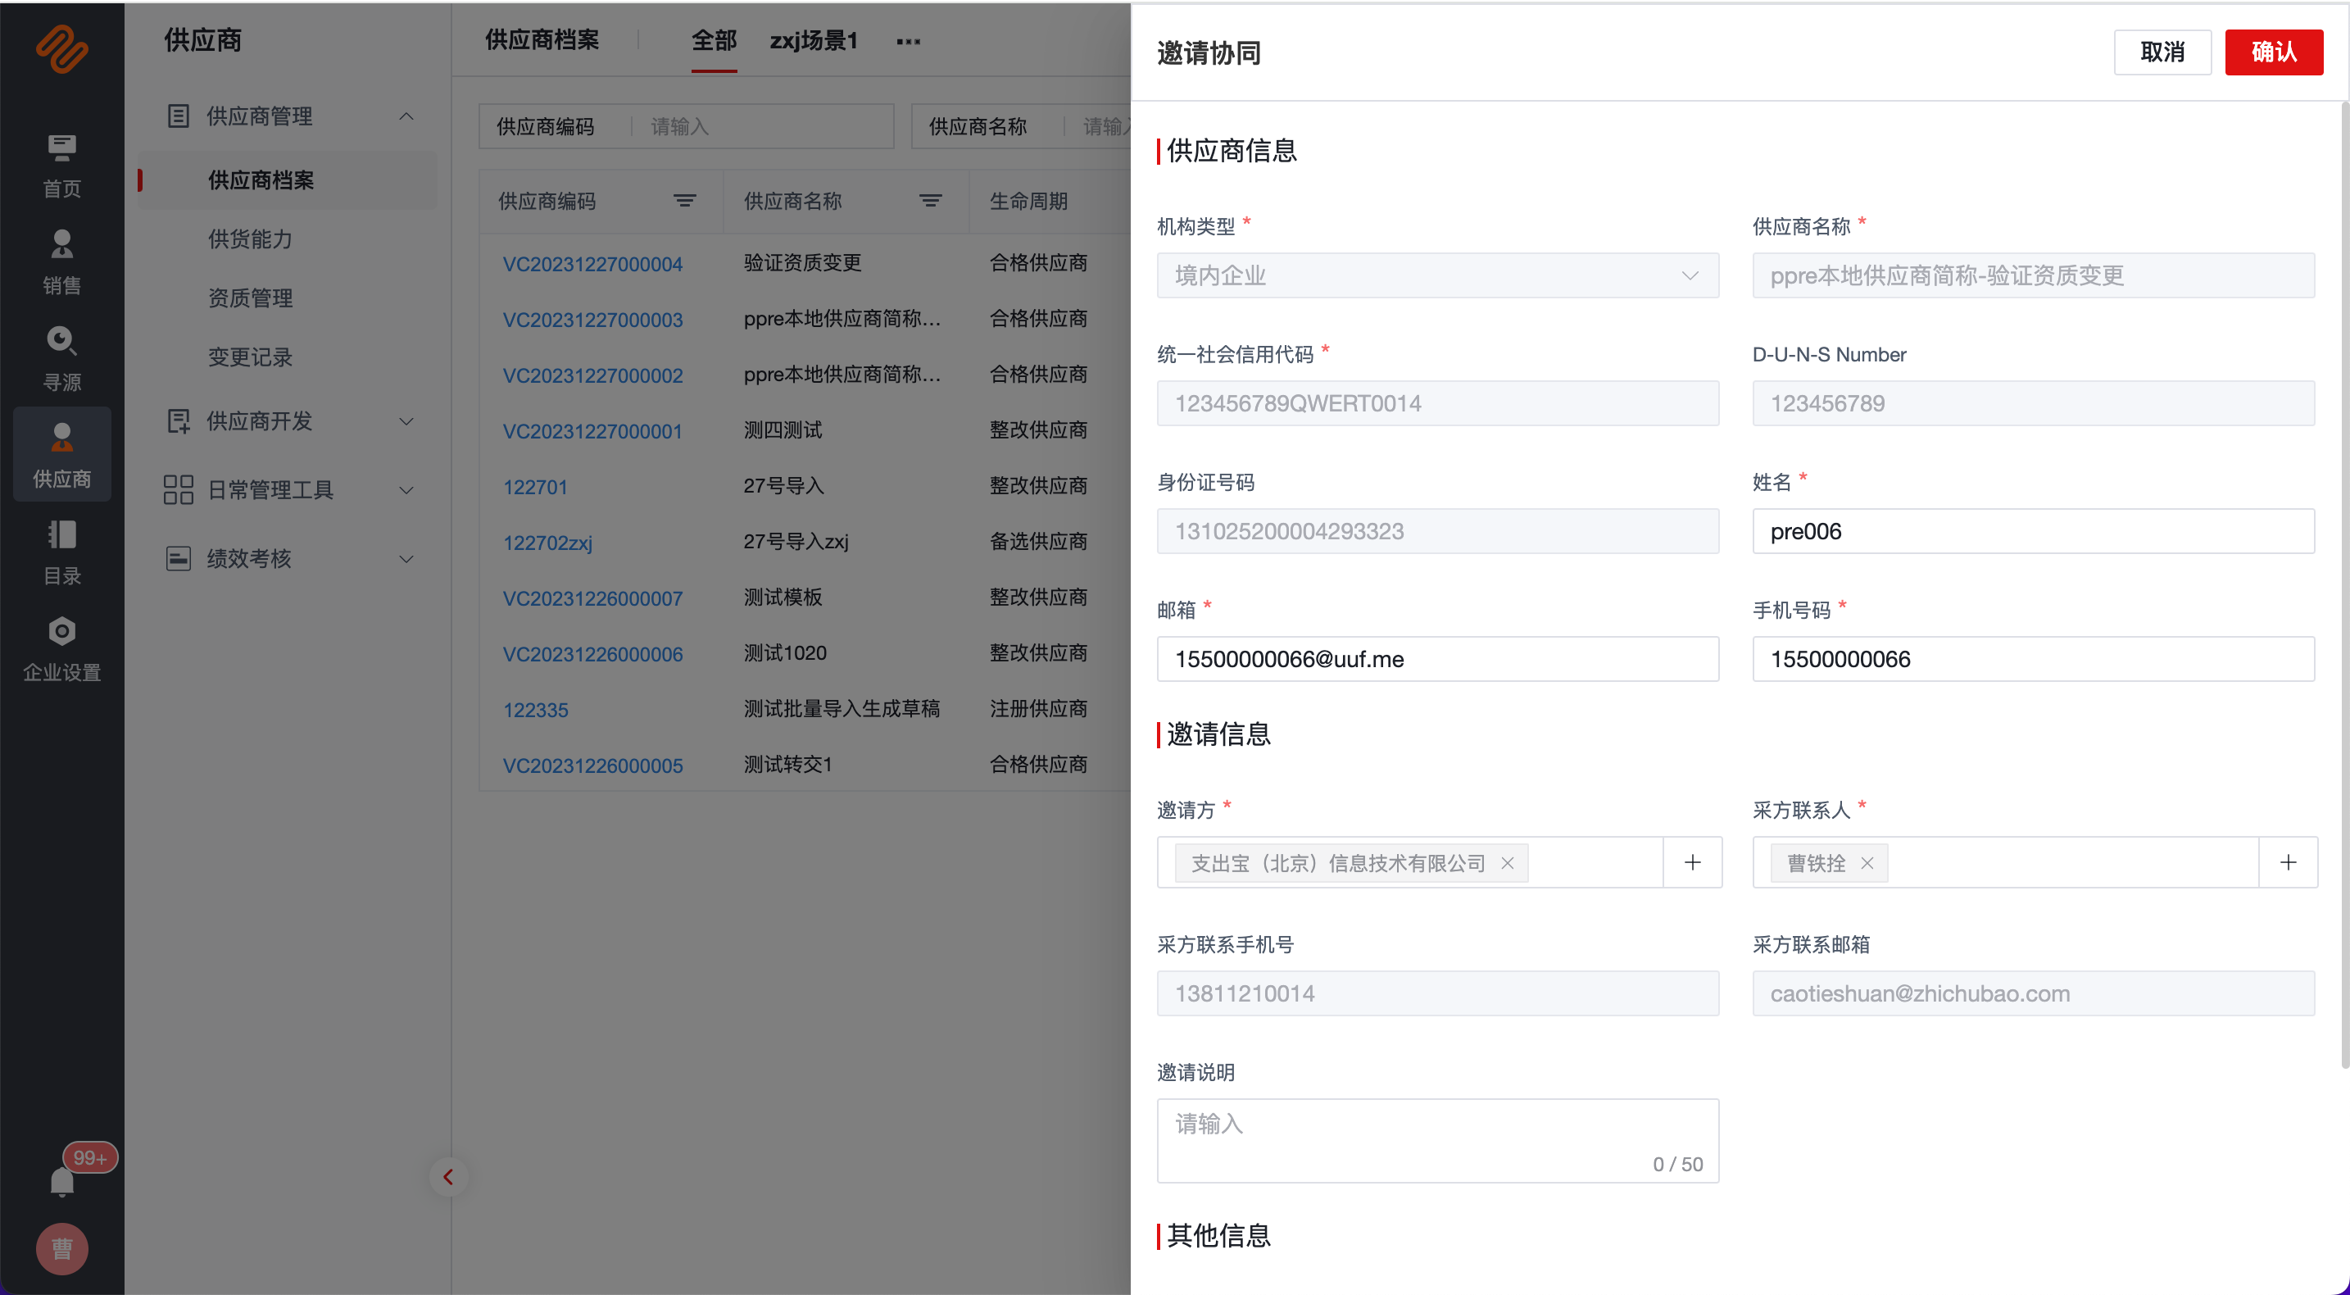
Task: Open supplier link 122702zxj
Action: [547, 542]
